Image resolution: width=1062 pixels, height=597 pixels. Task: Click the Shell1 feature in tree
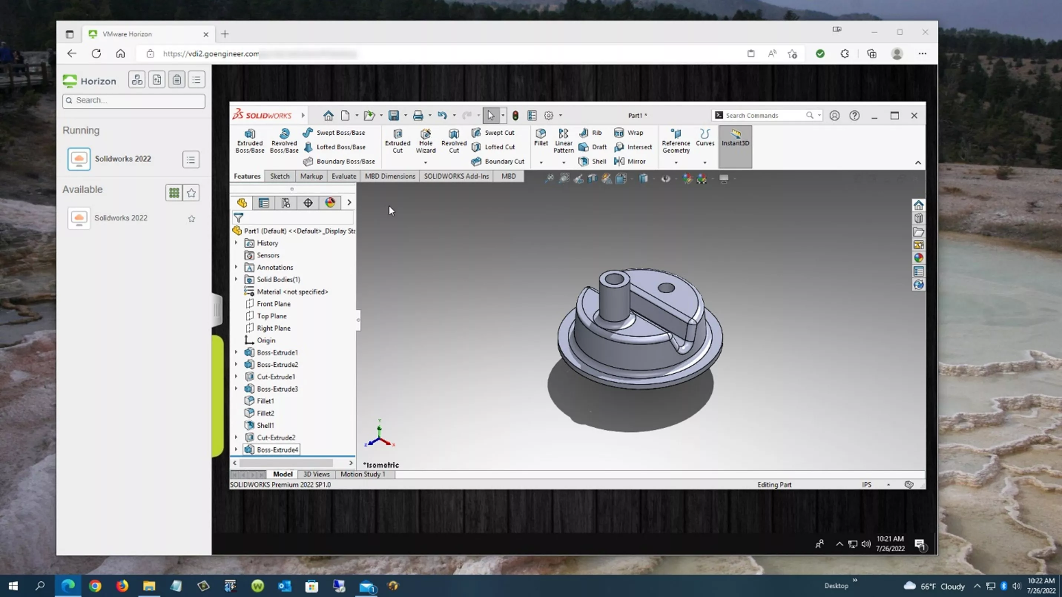(x=265, y=425)
